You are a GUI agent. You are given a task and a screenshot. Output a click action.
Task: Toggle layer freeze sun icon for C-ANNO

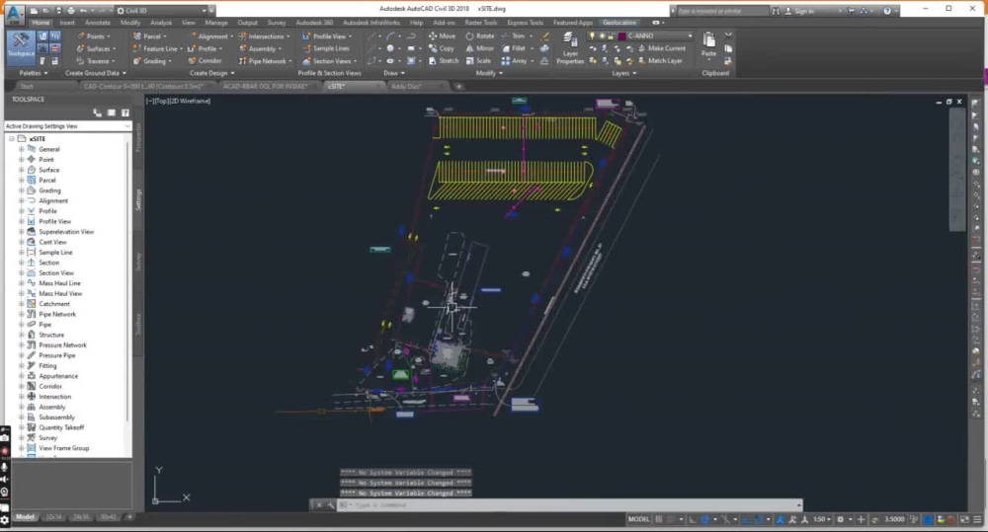[x=602, y=36]
